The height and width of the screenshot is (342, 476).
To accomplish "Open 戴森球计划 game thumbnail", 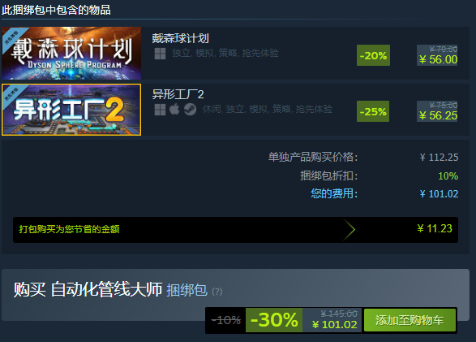I will pyautogui.click(x=71, y=53).
